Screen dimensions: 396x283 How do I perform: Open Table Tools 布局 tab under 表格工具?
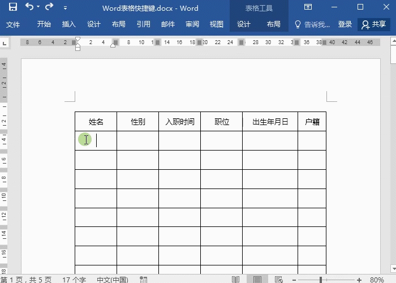pyautogui.click(x=273, y=24)
